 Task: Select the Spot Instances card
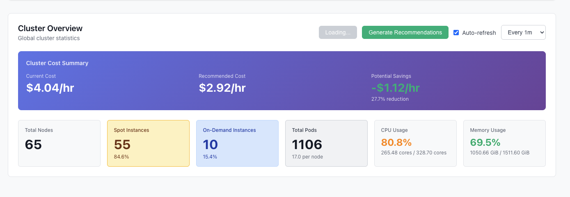pyautogui.click(x=148, y=143)
